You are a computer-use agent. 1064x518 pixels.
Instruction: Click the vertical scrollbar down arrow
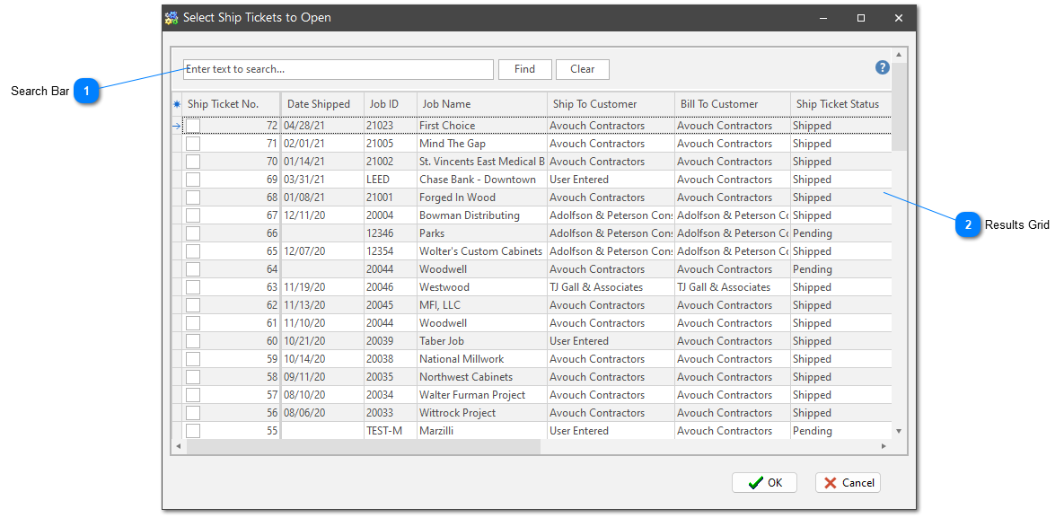click(899, 429)
